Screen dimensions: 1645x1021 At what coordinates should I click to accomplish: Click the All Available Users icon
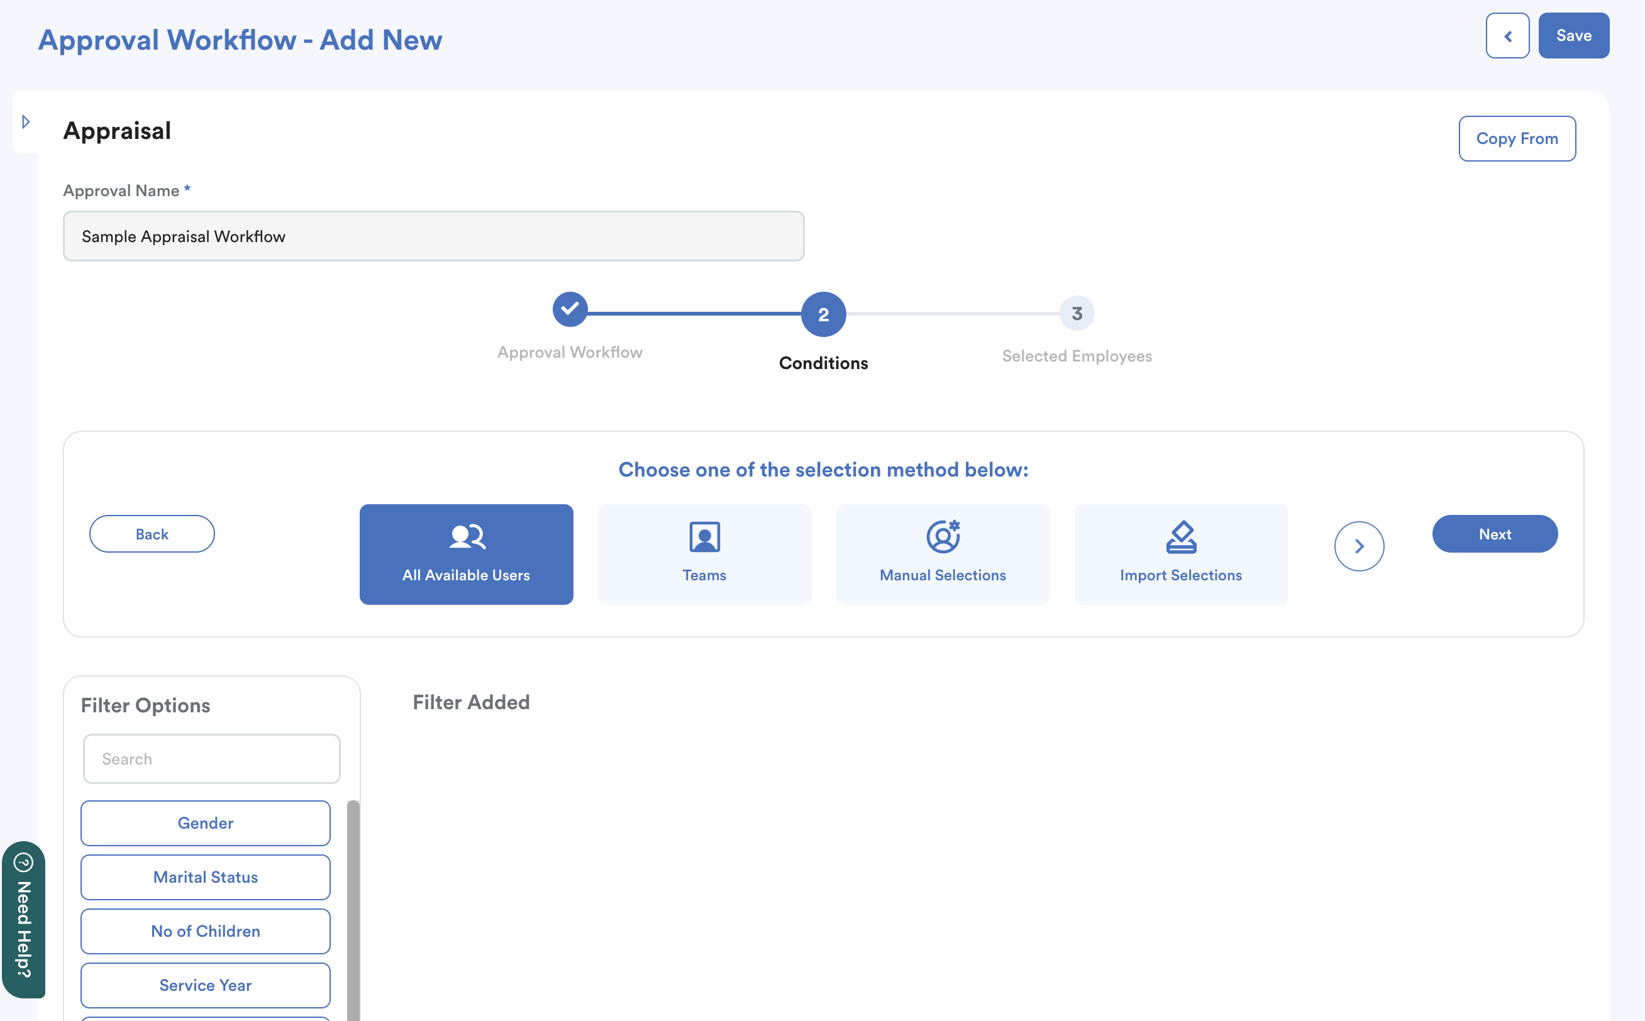(467, 537)
